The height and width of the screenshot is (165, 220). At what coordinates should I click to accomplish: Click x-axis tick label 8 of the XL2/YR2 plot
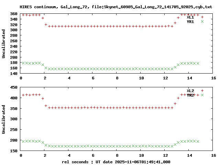pos(117,155)
